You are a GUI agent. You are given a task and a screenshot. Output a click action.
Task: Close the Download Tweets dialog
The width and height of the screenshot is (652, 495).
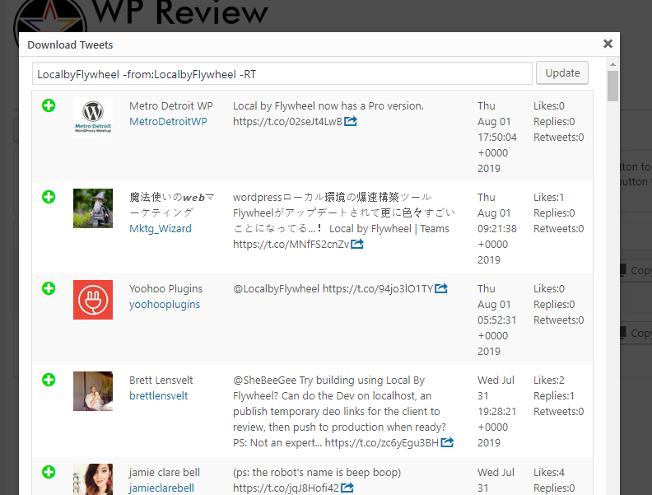pos(608,44)
